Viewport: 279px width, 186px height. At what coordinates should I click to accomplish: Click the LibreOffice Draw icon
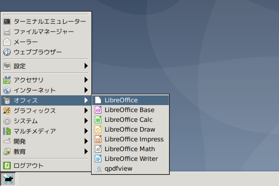coord(98,129)
